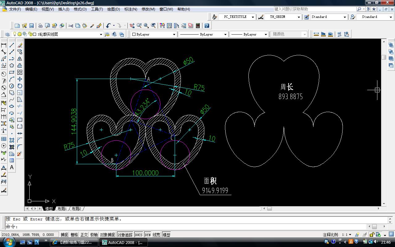
Task: Open a drawing file with Open icon
Action: (x=24, y=26)
